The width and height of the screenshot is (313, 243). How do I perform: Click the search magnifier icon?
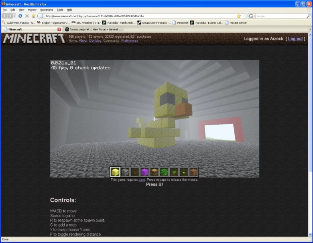pyautogui.click(x=309, y=16)
